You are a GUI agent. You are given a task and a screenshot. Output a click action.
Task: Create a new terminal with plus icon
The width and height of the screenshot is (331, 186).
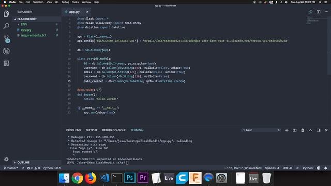click(x=287, y=130)
